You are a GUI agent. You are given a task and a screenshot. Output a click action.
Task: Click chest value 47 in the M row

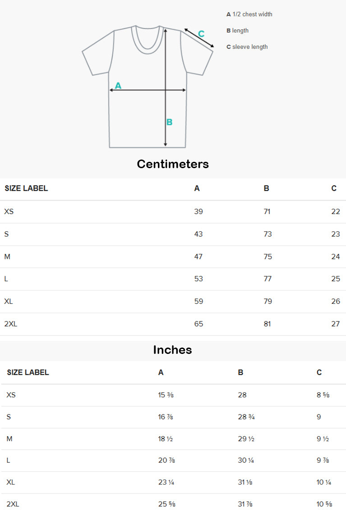(x=198, y=257)
